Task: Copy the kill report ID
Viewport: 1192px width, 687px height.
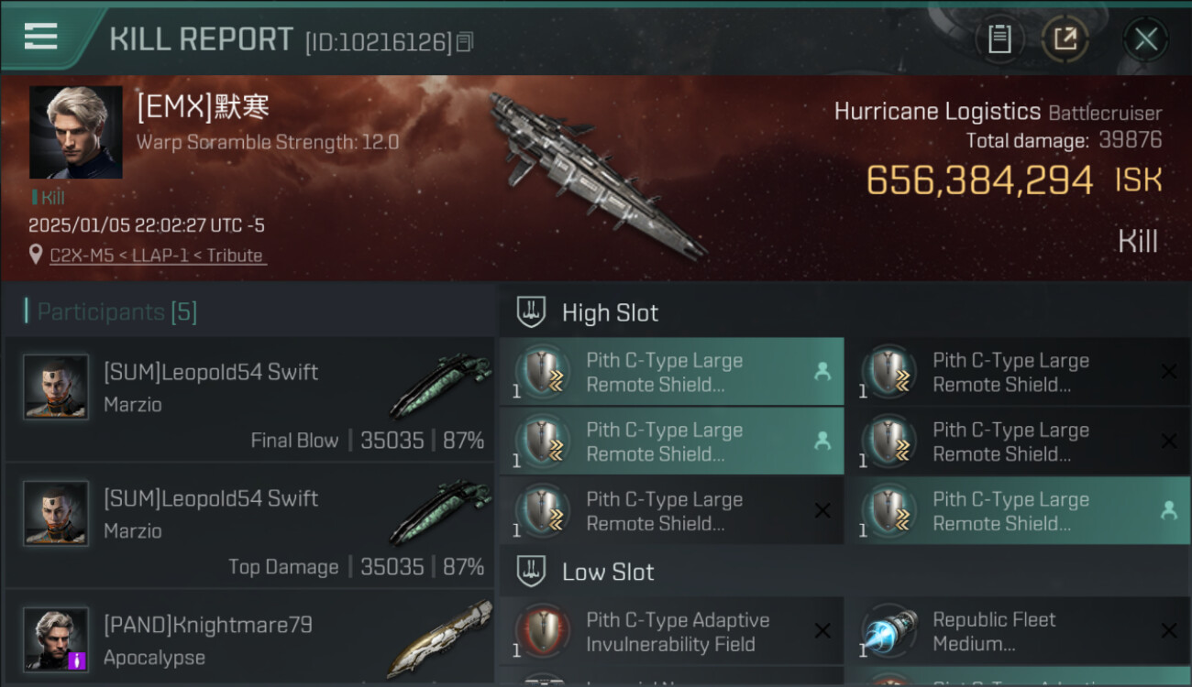Action: click(x=465, y=42)
